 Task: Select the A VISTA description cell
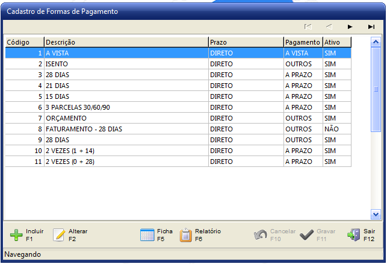[126, 53]
